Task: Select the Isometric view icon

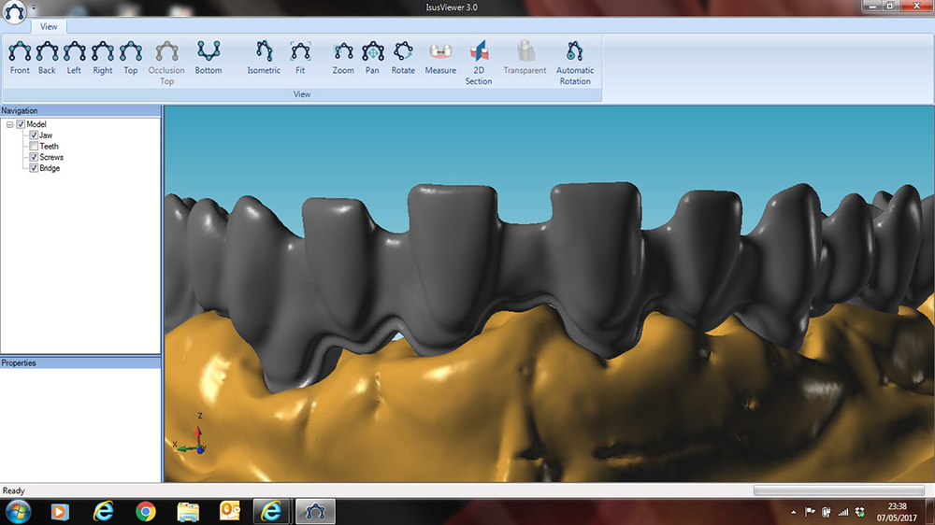Action: [x=264, y=57]
